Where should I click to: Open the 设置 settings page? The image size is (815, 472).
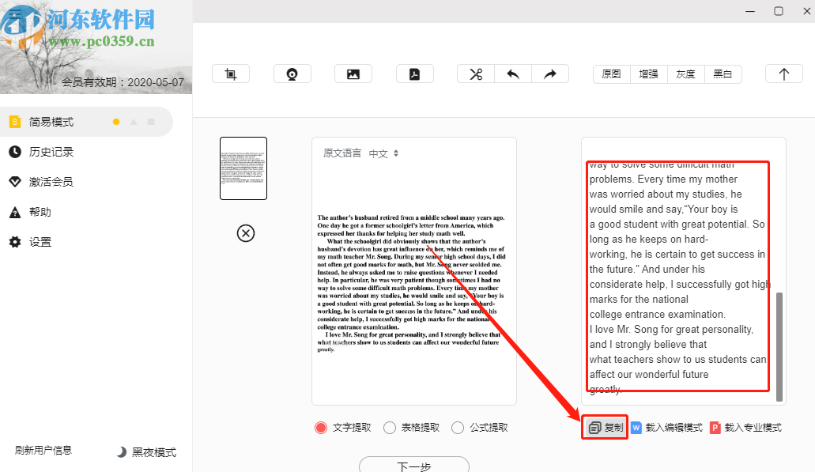[42, 241]
